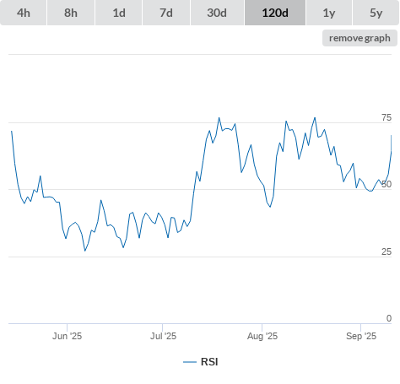400x384 pixels.
Task: Click the 0 baseline axis label
Action: (x=389, y=318)
